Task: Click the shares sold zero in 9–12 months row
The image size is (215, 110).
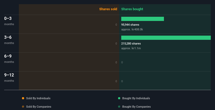Action: 116,81
